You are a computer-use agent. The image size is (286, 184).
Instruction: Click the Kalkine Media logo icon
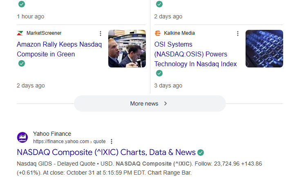pyautogui.click(x=158, y=33)
